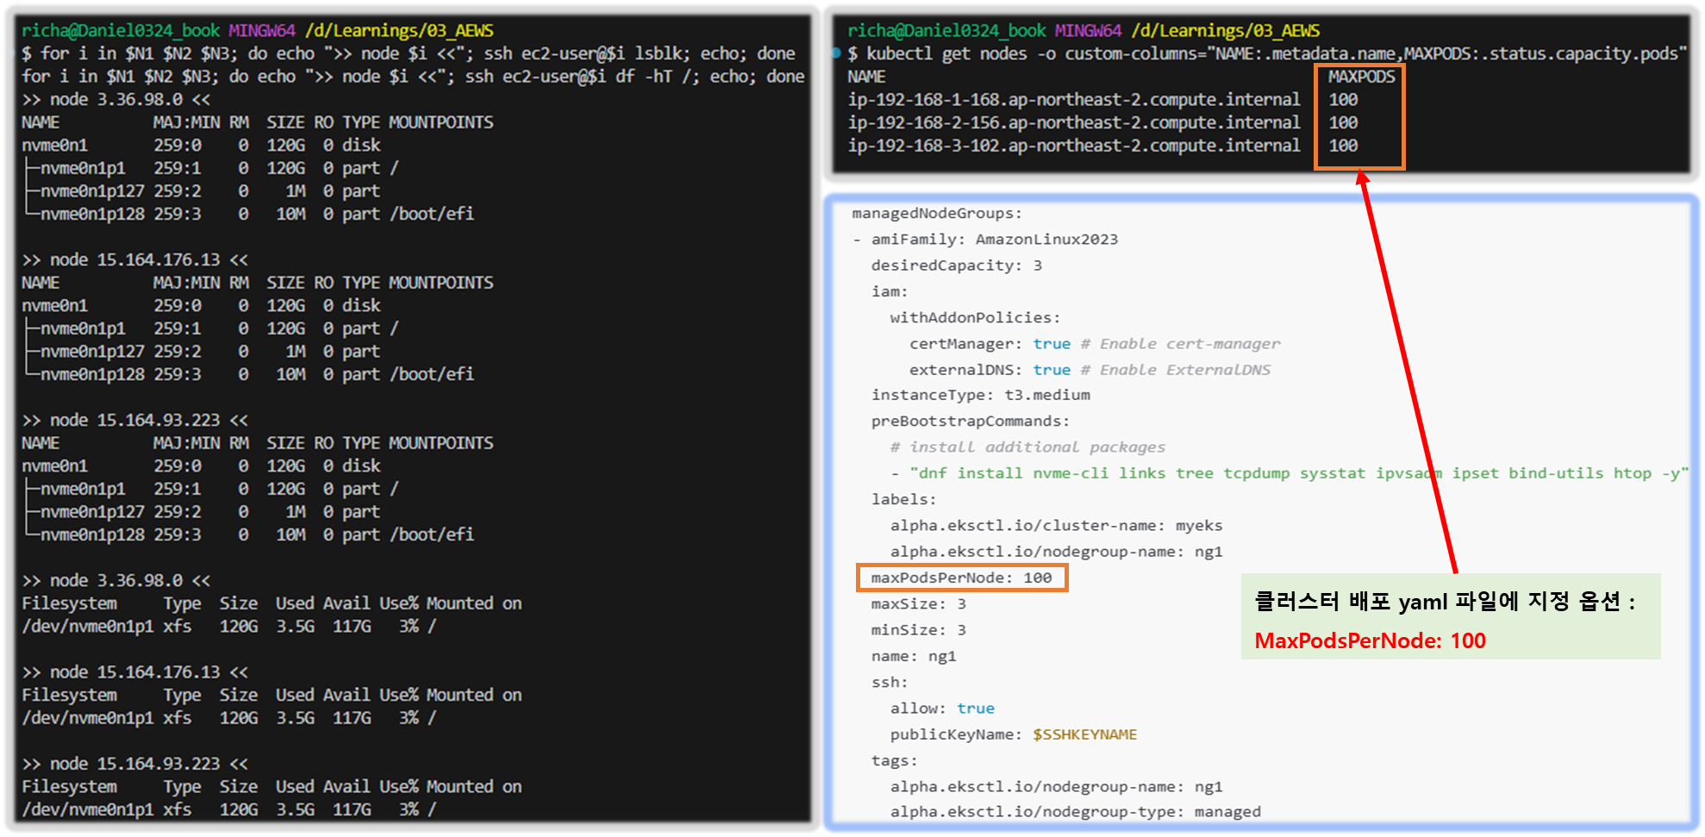The image size is (1705, 837).
Task: Click name: ng1 line
Action: click(913, 656)
